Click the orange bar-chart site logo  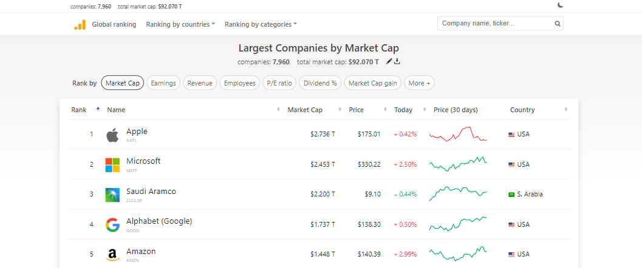click(80, 24)
